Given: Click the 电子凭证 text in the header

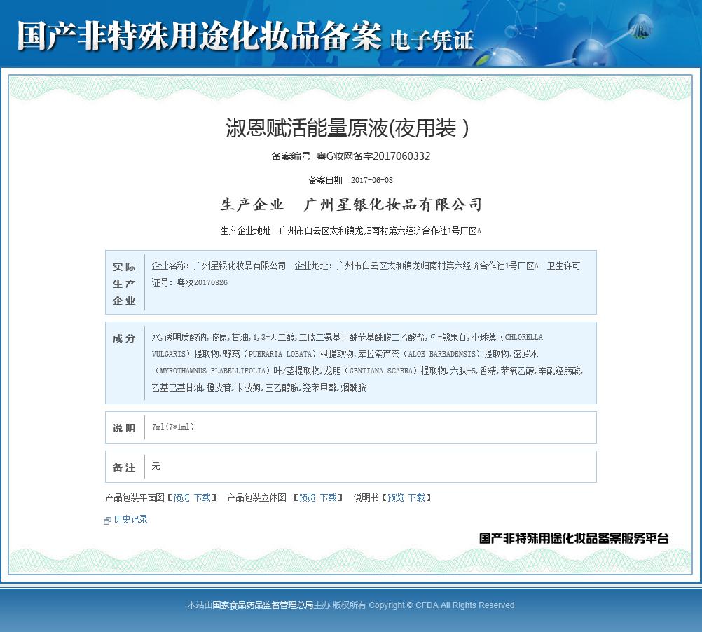Looking at the screenshot, I should 432,40.
